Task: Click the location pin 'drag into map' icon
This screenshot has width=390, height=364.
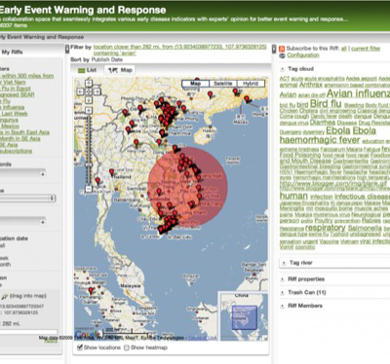Action: coord(5,296)
